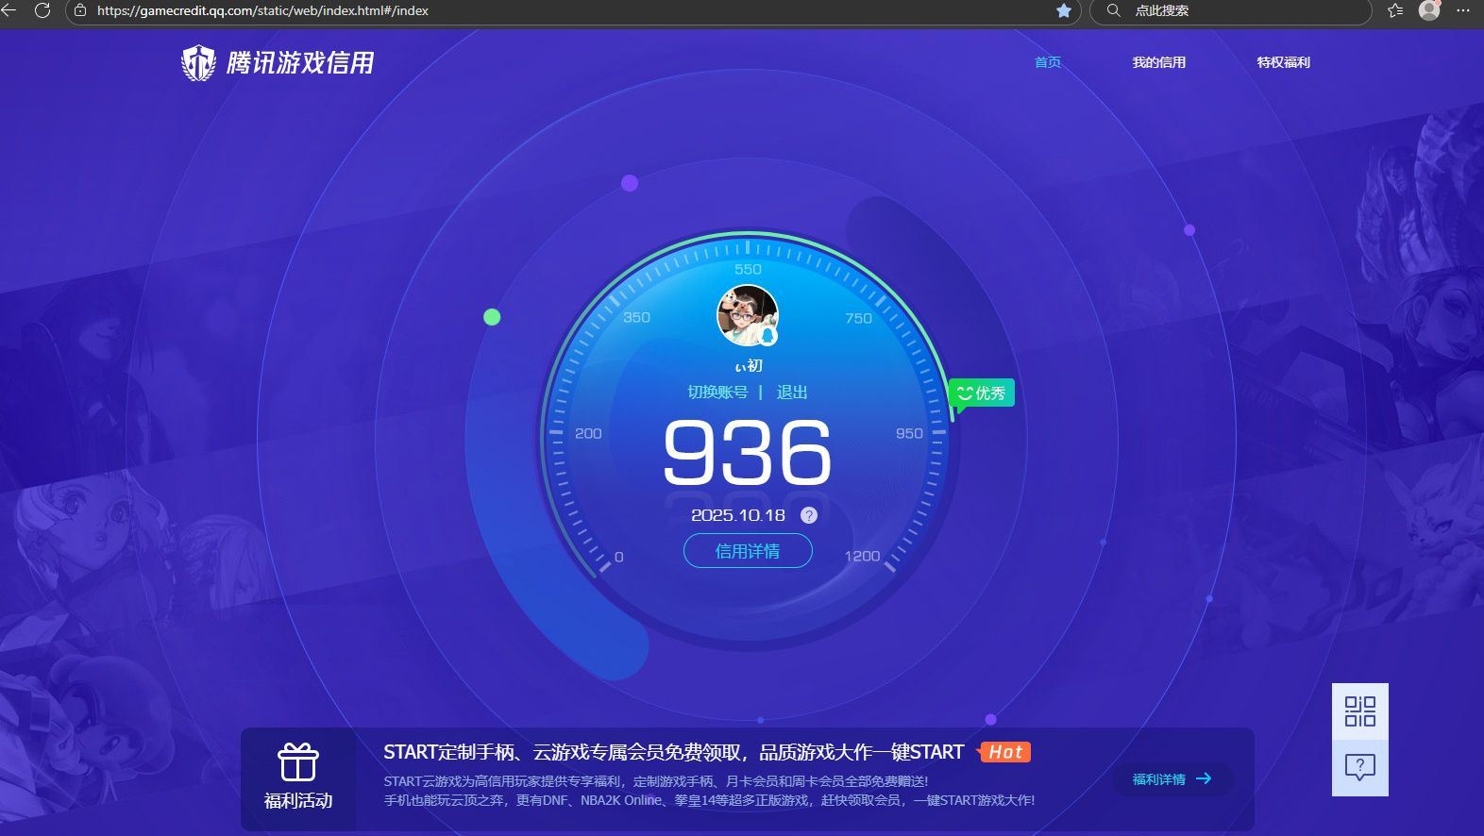The width and height of the screenshot is (1484, 836).
Task: Open the 我的信用 navigation tab
Action: click(x=1158, y=62)
